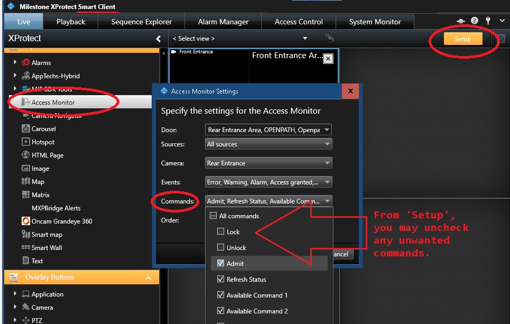Click the Map icon

[x=25, y=181]
